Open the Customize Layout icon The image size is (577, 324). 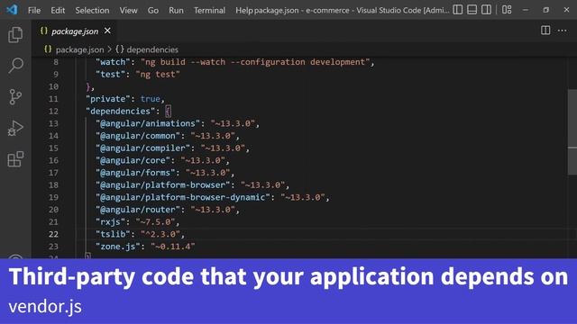[x=507, y=10]
